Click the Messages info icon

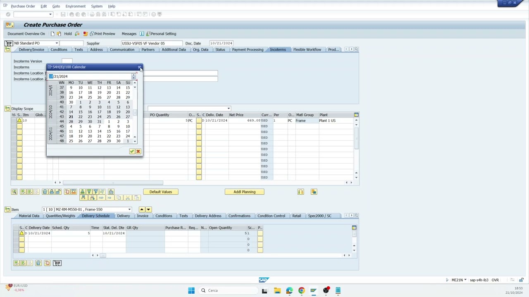(x=142, y=34)
